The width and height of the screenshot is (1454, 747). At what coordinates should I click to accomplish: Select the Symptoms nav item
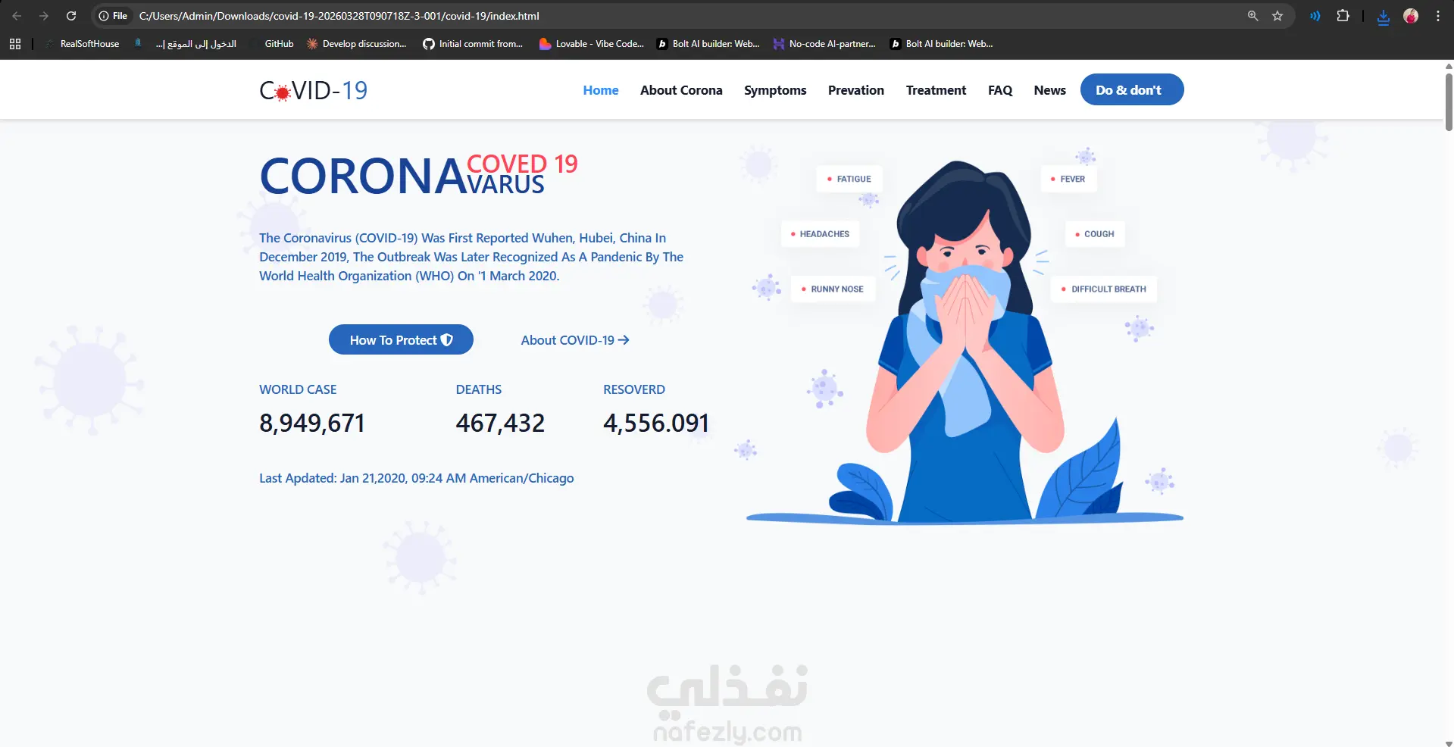[x=775, y=90]
